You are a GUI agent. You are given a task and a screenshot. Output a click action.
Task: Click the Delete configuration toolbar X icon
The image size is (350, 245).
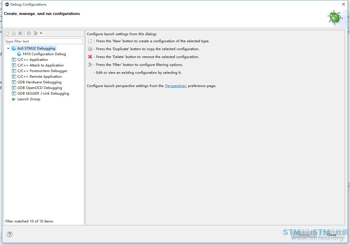20,34
